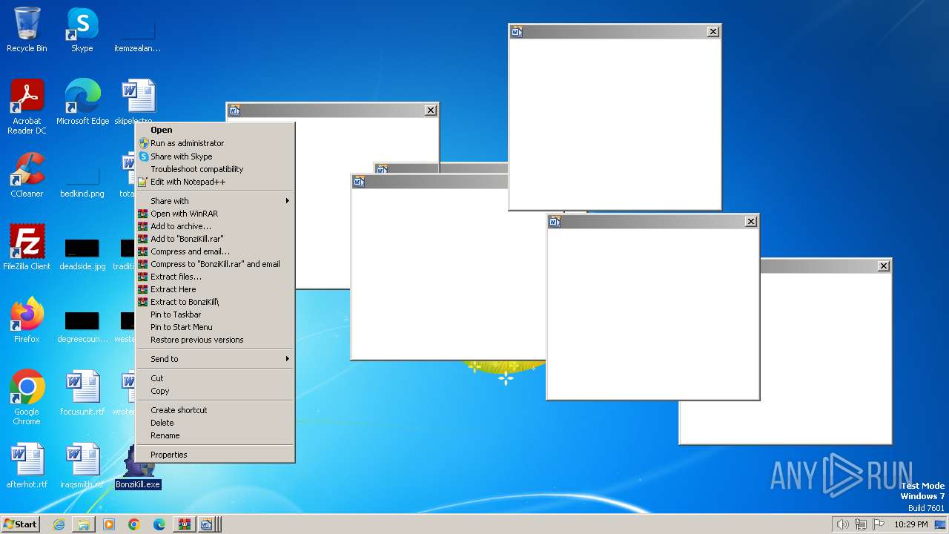Select the iraqsmith.rtf document icon

tap(82, 466)
